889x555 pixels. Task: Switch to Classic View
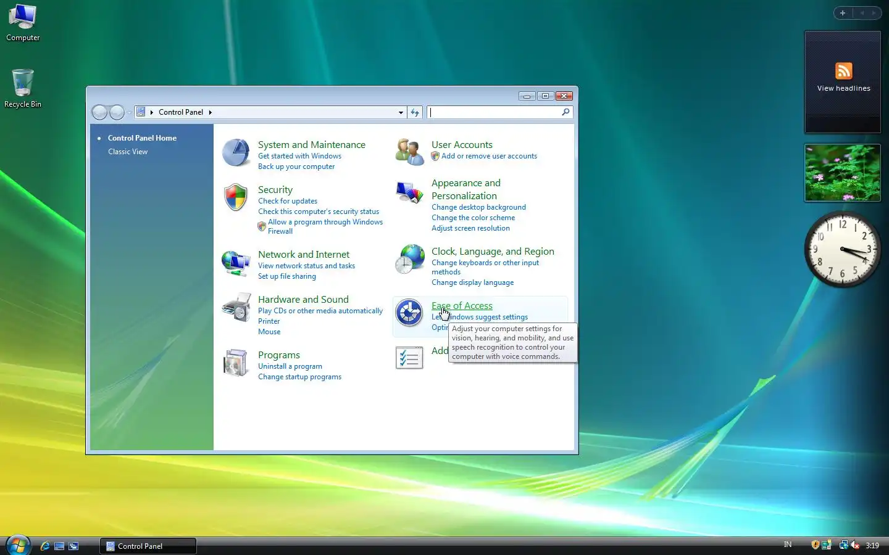(x=128, y=152)
